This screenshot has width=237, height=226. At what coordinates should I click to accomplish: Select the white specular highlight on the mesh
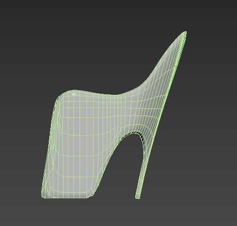point(74,94)
